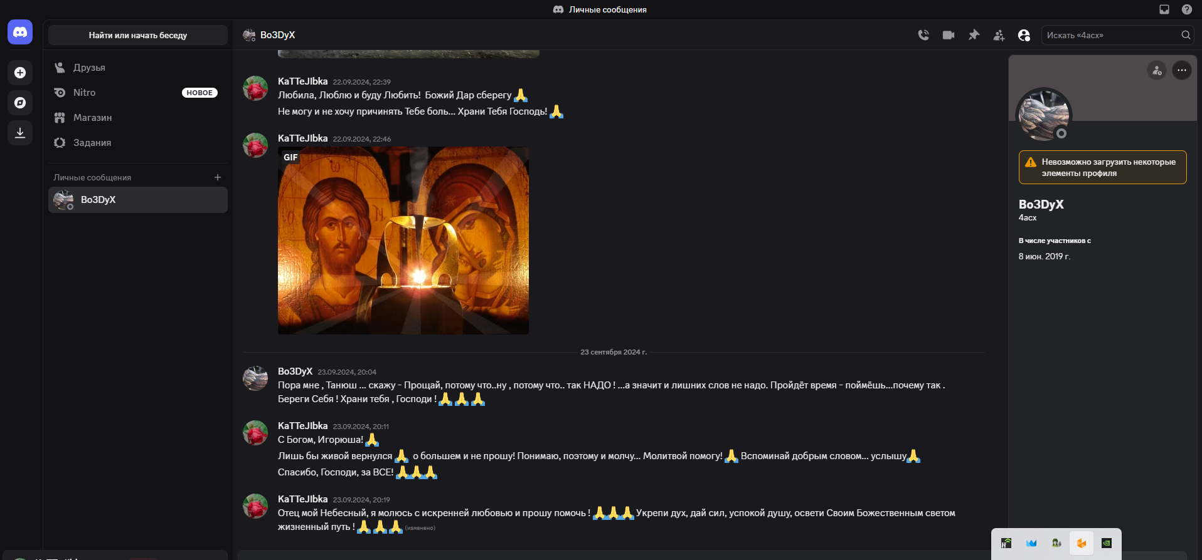Click Bo3DyX username on the 20:04 message
1202x560 pixels.
[295, 371]
